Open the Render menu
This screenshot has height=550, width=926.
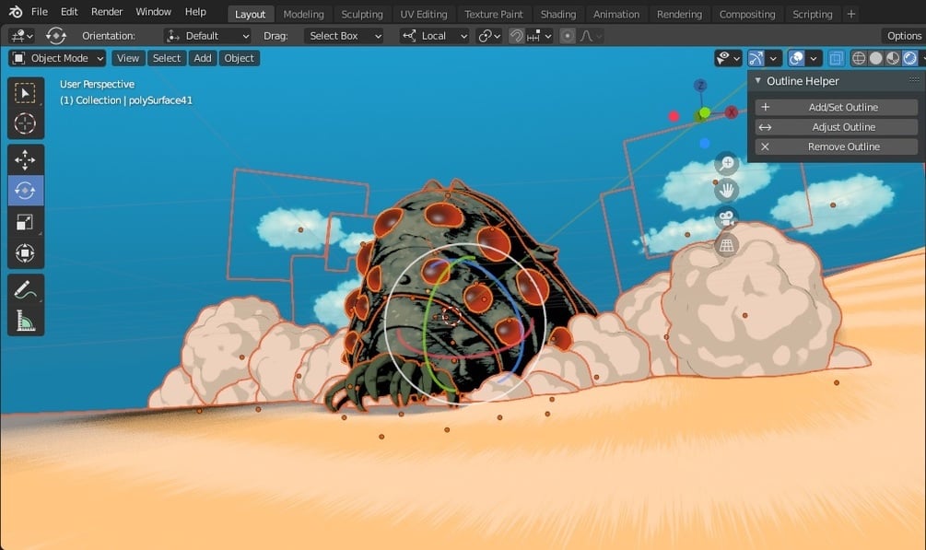tap(107, 12)
